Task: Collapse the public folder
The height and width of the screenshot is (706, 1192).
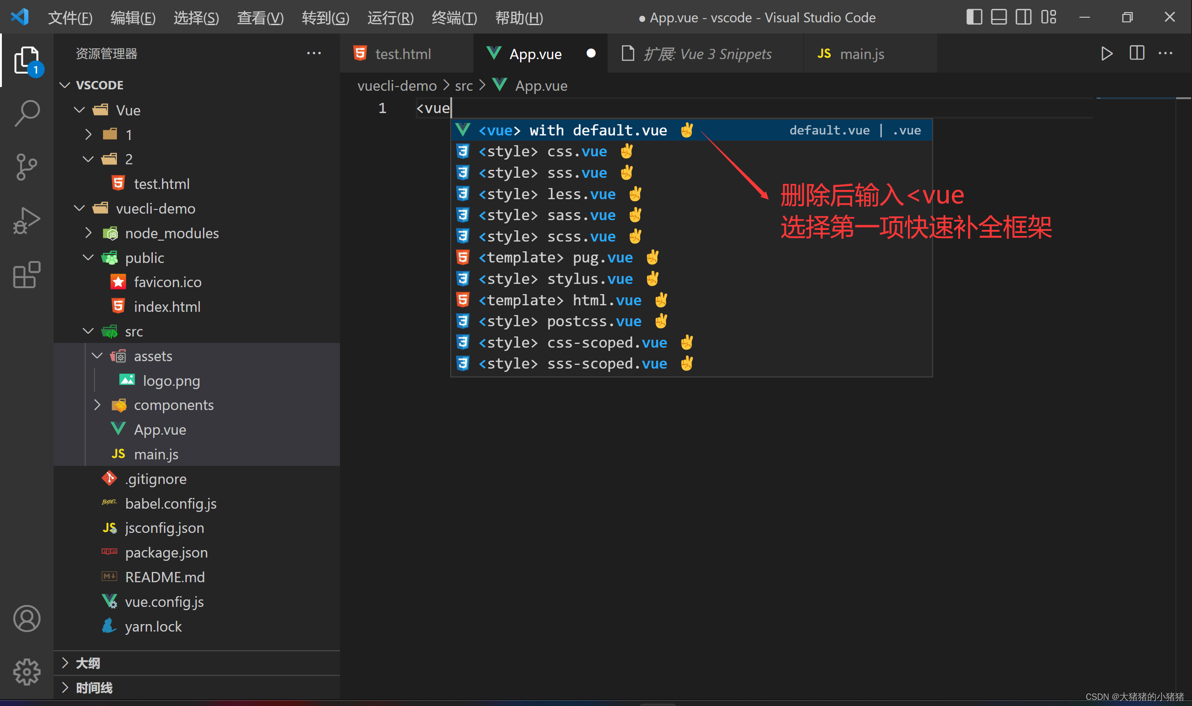Action: click(x=88, y=258)
